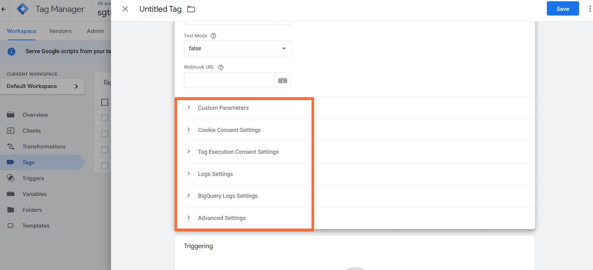This screenshot has height=270, width=593.
Task: Open Default Workspace selector
Action: click(42, 86)
